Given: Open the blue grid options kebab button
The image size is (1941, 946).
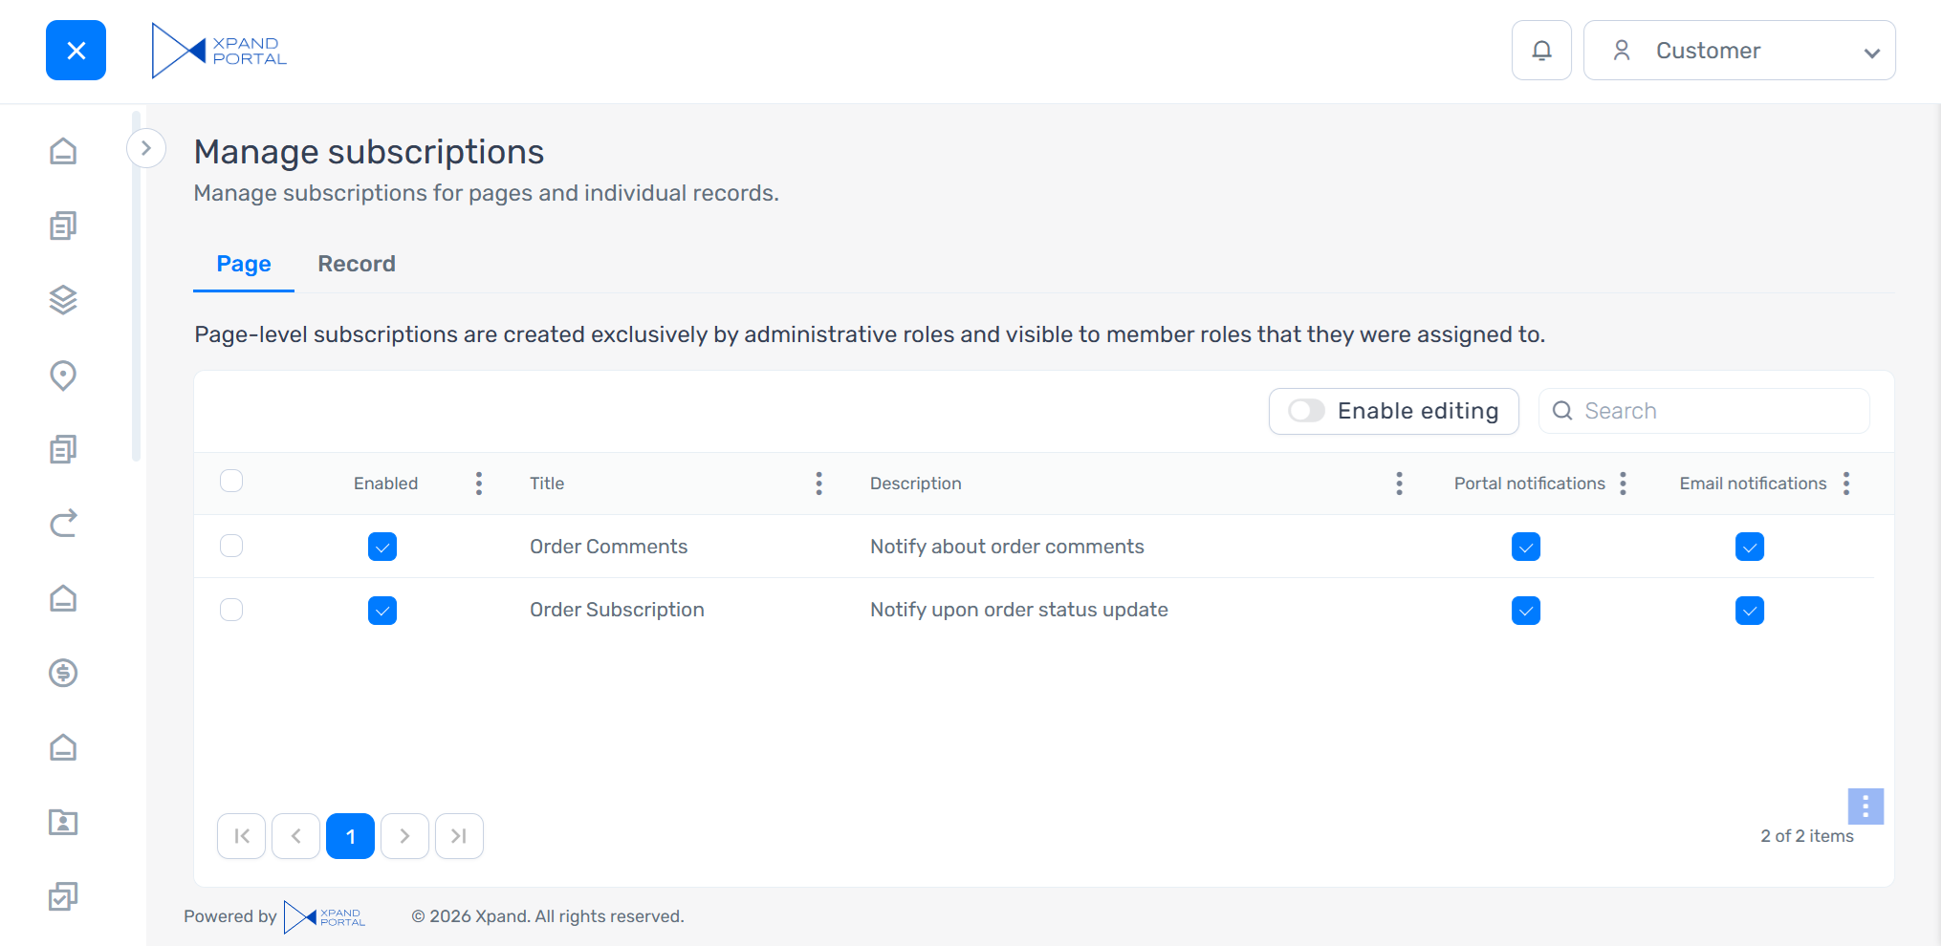Looking at the screenshot, I should (1865, 806).
